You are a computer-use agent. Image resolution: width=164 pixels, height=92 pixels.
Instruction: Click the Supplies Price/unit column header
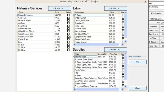click(114, 54)
